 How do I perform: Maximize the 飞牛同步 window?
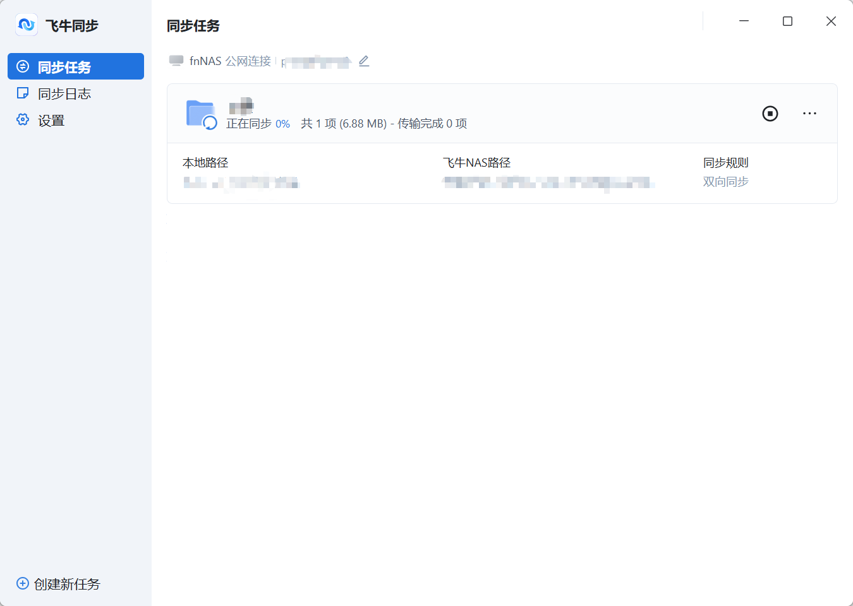pyautogui.click(x=787, y=21)
